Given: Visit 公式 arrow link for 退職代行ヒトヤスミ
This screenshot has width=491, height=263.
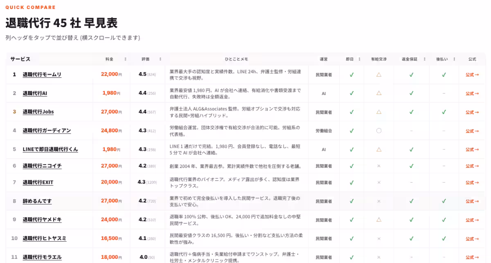Looking at the screenshot, I should [x=472, y=239].
